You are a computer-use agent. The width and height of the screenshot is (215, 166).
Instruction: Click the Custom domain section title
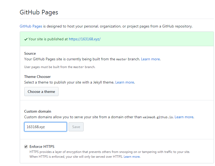tap(38, 111)
